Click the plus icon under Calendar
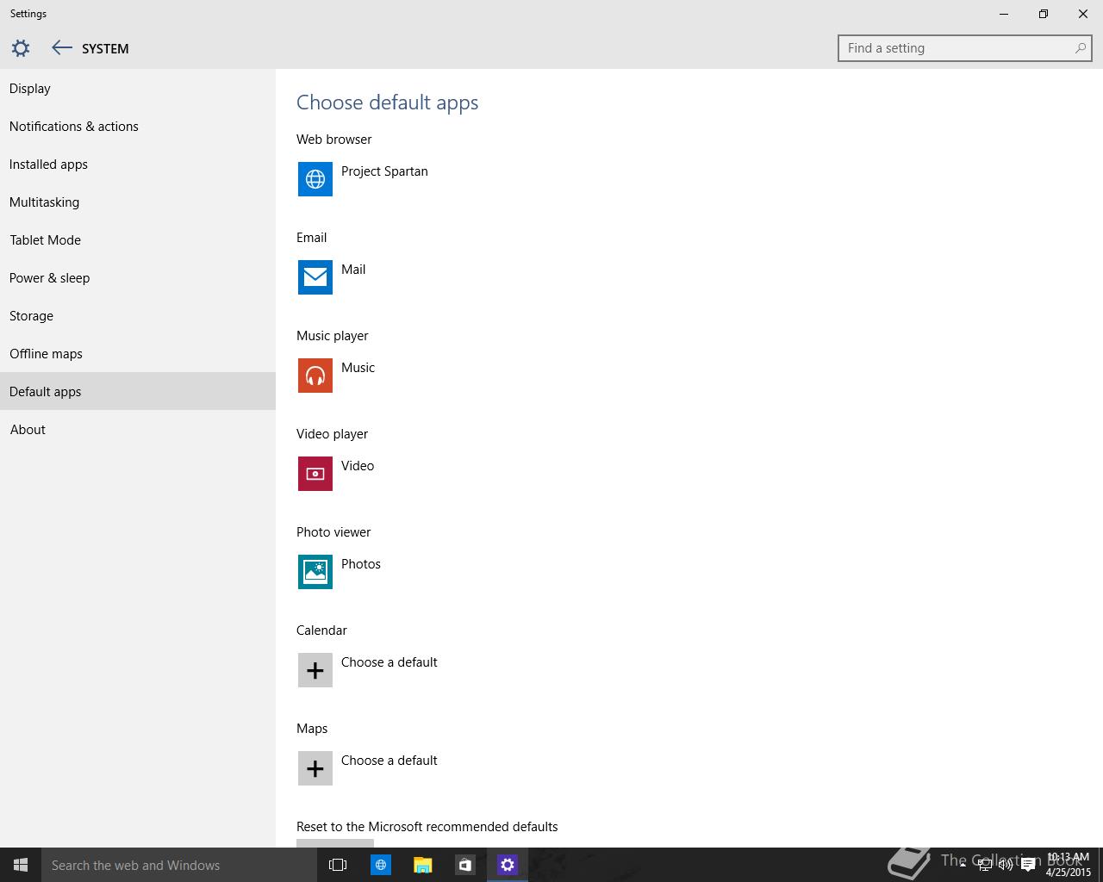 click(315, 670)
